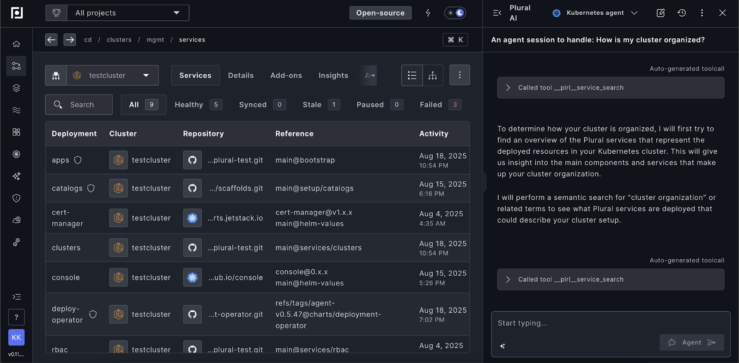Viewport: 739px width, 363px height.
Task: Switch to the list view toggle
Action: point(412,75)
